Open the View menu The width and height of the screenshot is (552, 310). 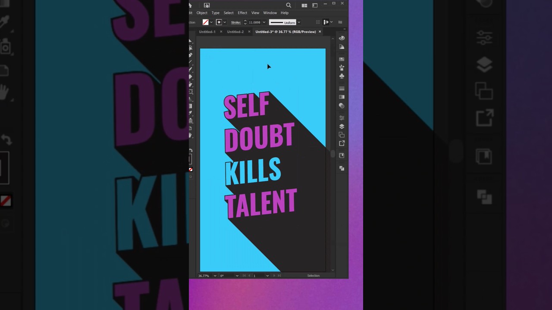click(x=255, y=13)
